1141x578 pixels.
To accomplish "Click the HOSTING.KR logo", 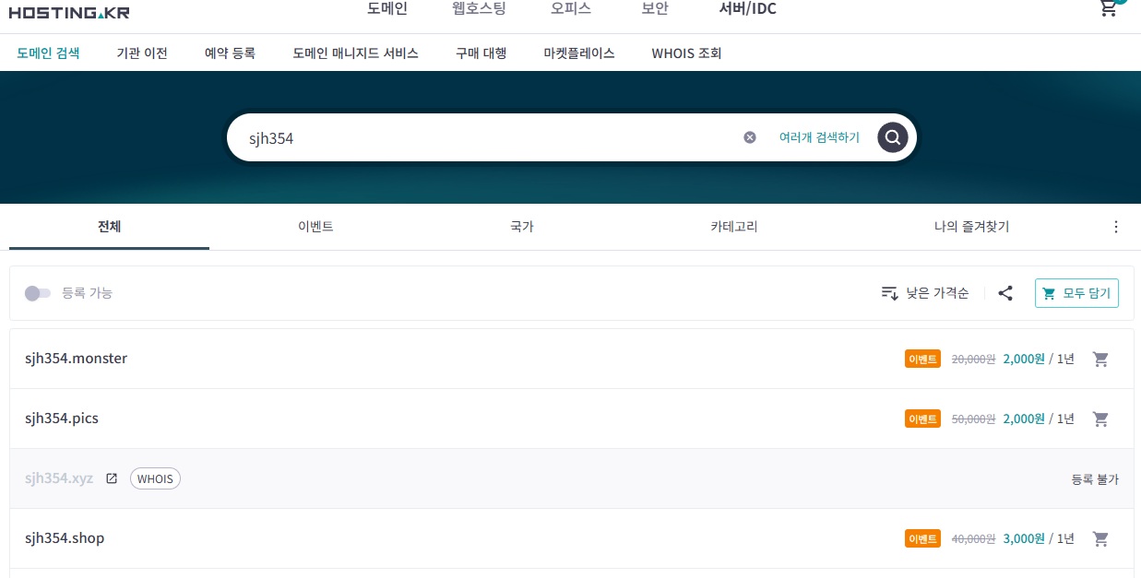I will click(69, 12).
